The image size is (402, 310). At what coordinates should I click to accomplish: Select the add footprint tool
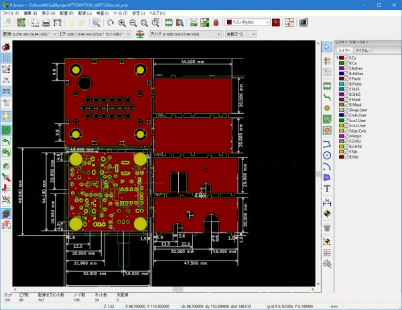click(x=326, y=85)
